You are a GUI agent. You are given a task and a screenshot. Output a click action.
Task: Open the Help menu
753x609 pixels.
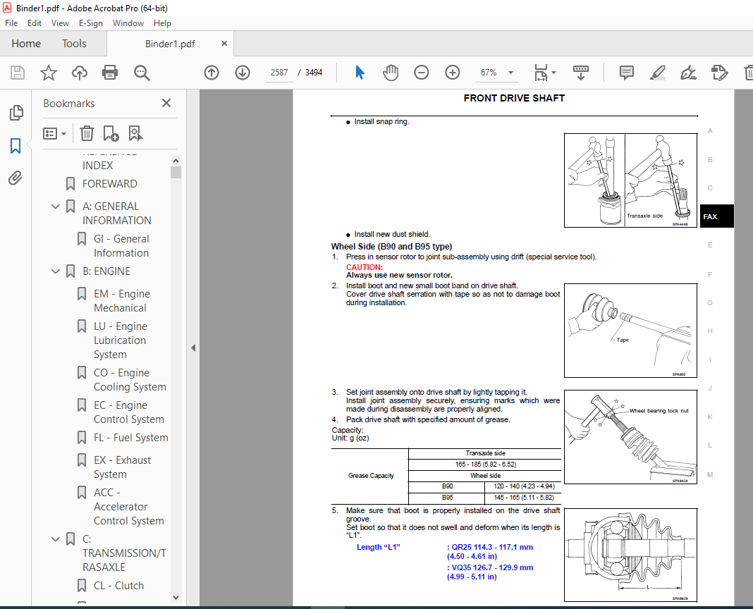click(x=162, y=23)
